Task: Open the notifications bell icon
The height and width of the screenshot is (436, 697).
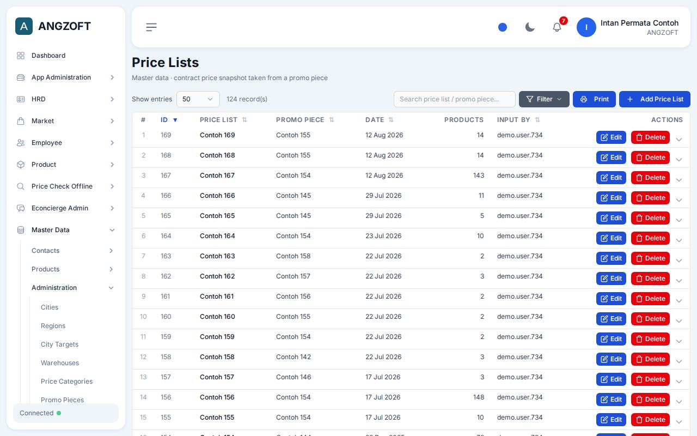Action: (x=557, y=27)
